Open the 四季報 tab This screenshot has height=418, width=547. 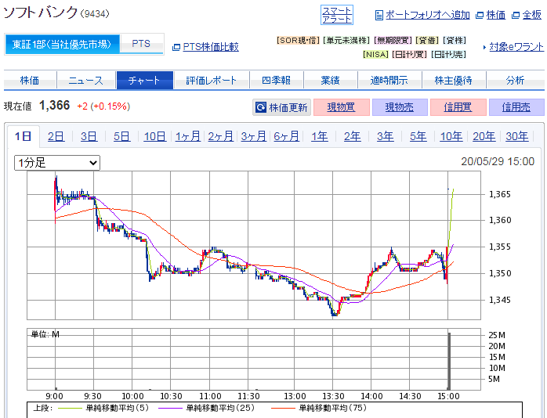(x=277, y=81)
